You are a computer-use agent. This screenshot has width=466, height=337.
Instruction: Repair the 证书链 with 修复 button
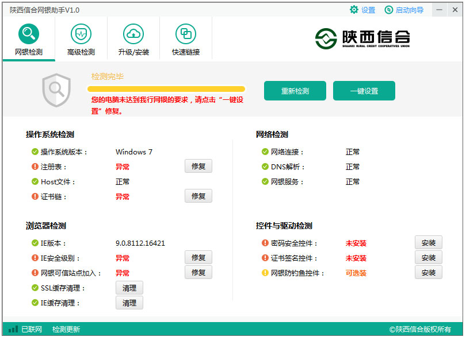pos(198,196)
